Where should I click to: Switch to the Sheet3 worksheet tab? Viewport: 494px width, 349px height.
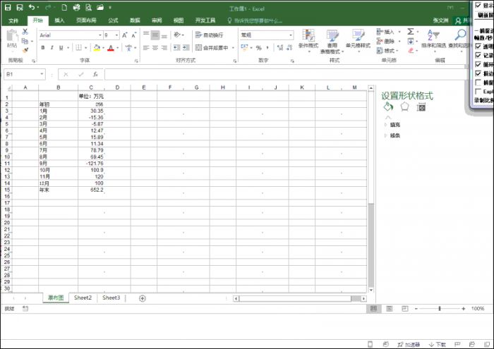click(x=111, y=298)
